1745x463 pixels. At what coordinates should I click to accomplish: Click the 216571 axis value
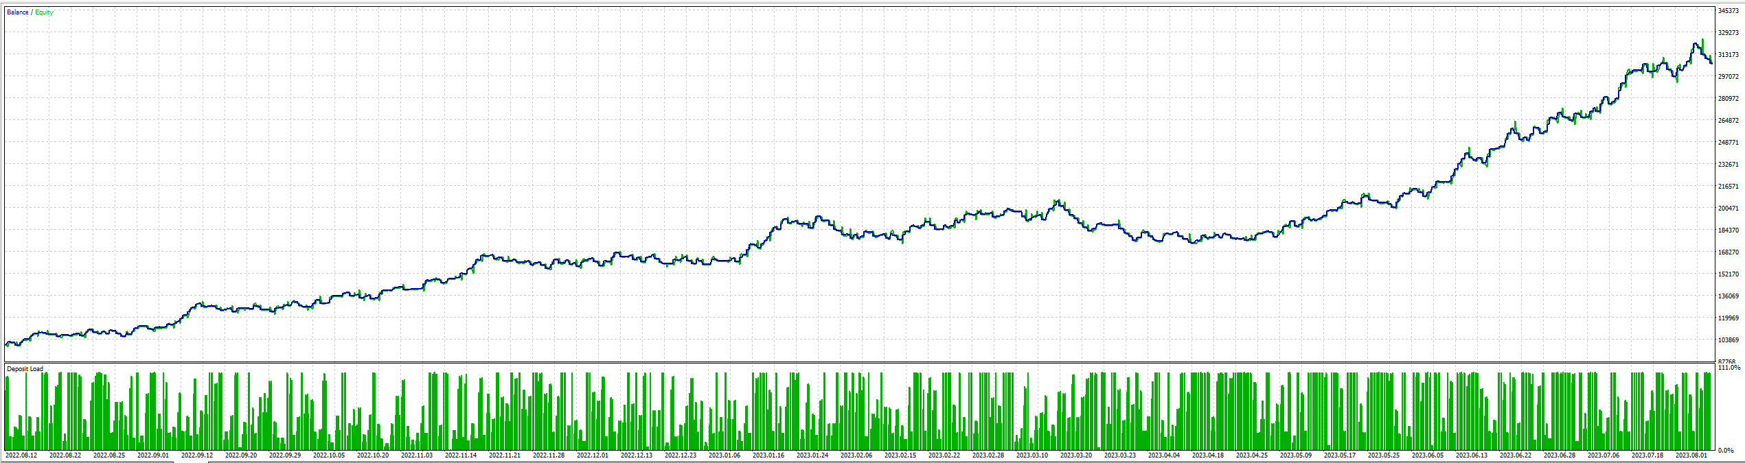pos(1729,187)
